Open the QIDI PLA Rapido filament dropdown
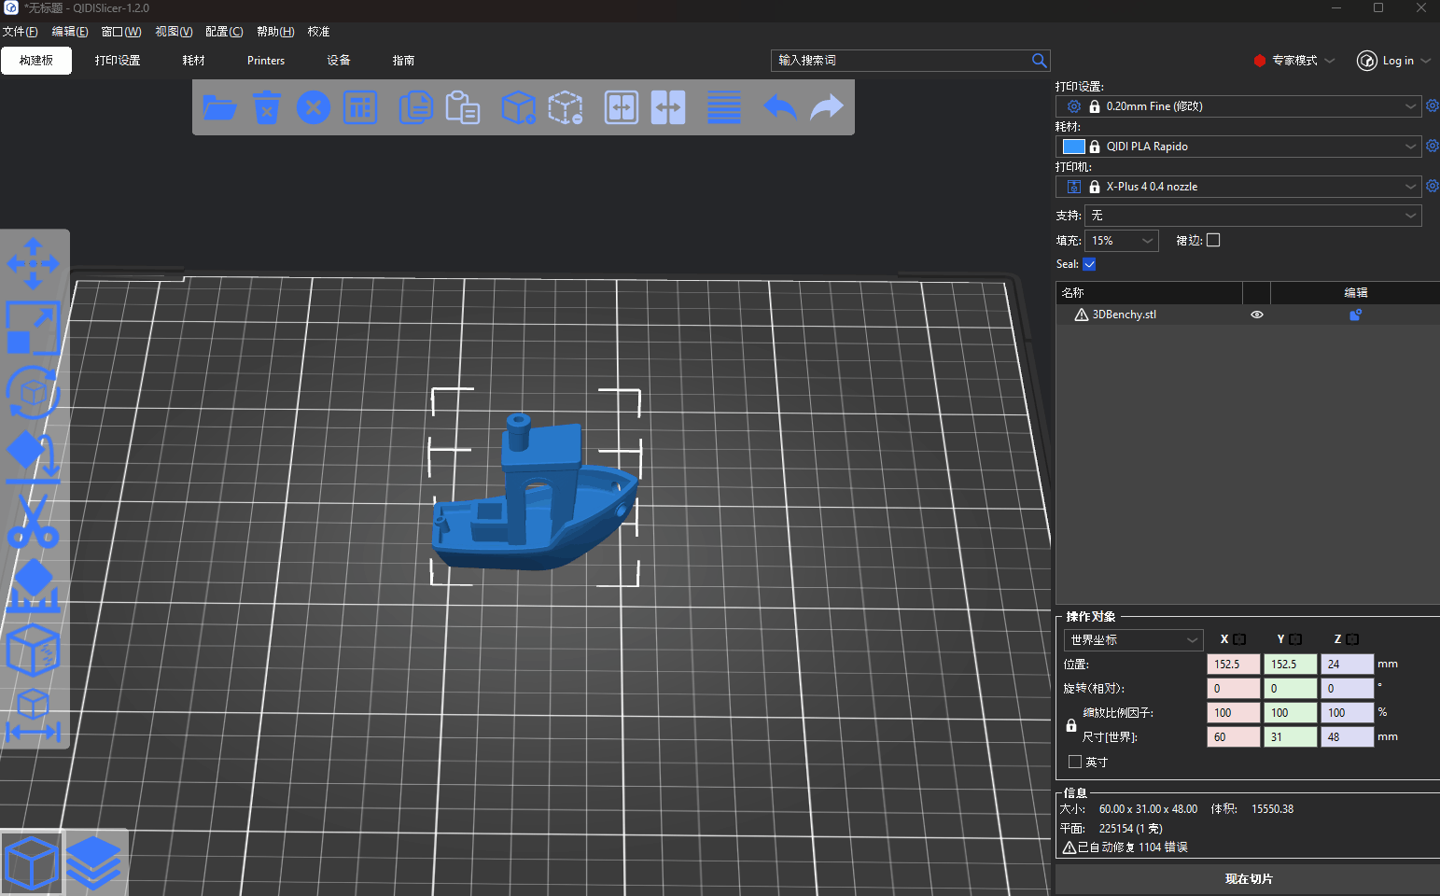This screenshot has width=1440, height=896. click(x=1238, y=147)
